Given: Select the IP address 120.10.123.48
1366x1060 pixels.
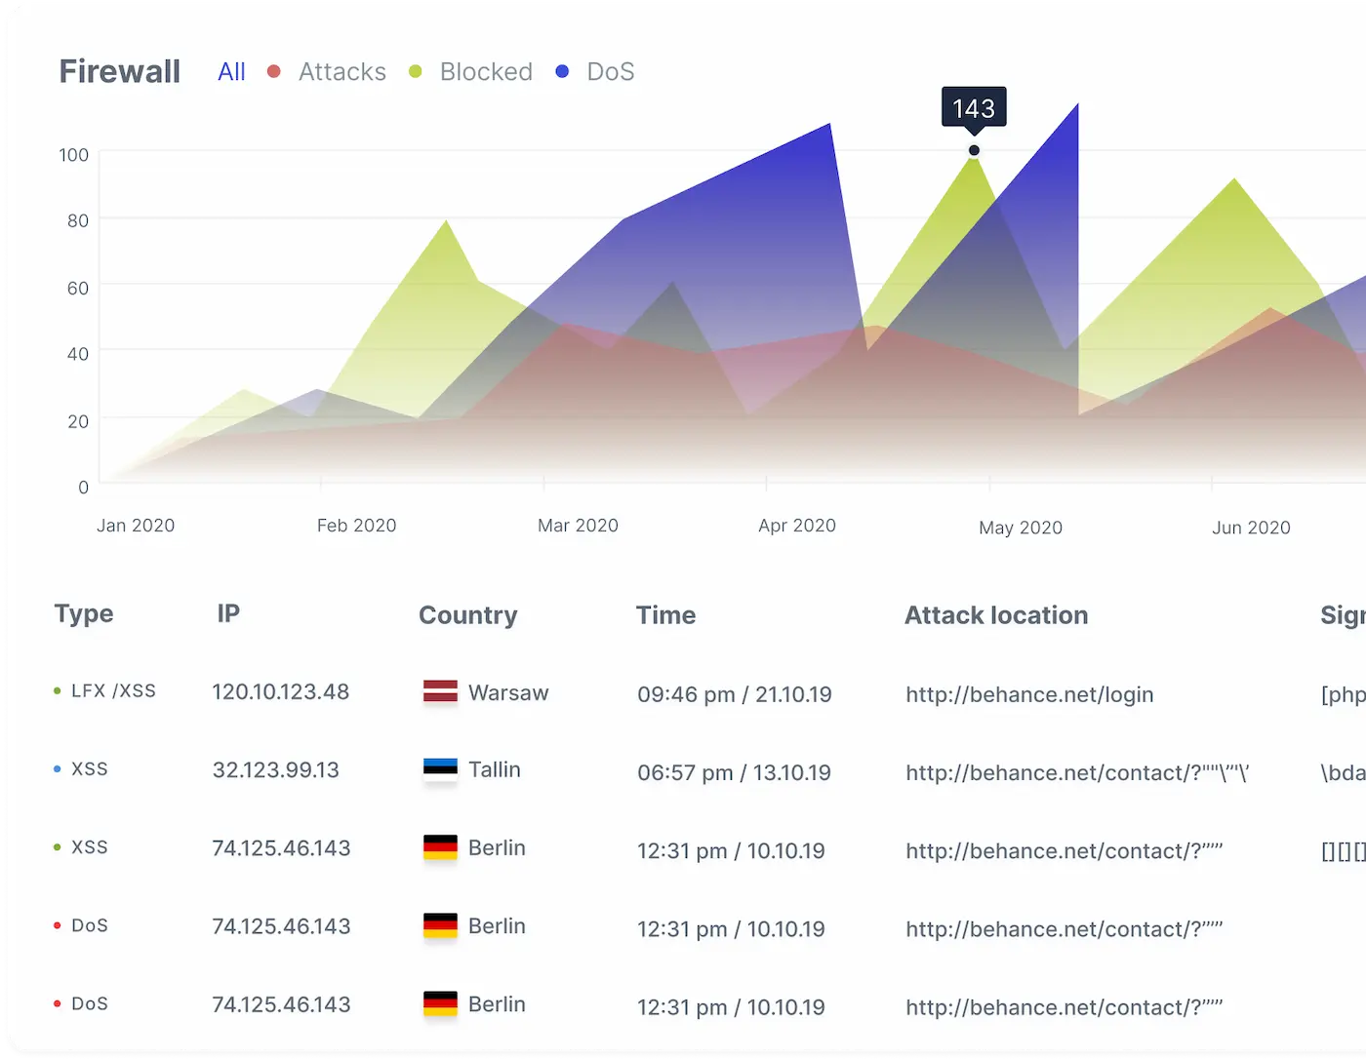Looking at the screenshot, I should pos(280,692).
